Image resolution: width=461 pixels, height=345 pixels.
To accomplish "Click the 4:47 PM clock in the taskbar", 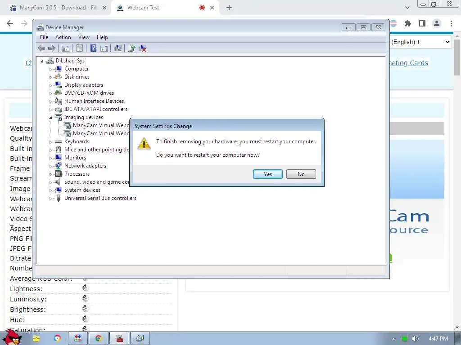I will tap(438, 339).
